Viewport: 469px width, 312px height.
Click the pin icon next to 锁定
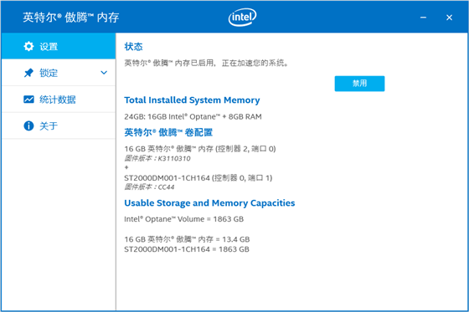(x=28, y=73)
